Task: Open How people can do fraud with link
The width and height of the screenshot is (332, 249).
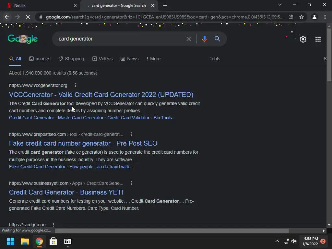Action: pyautogui.click(x=101, y=167)
